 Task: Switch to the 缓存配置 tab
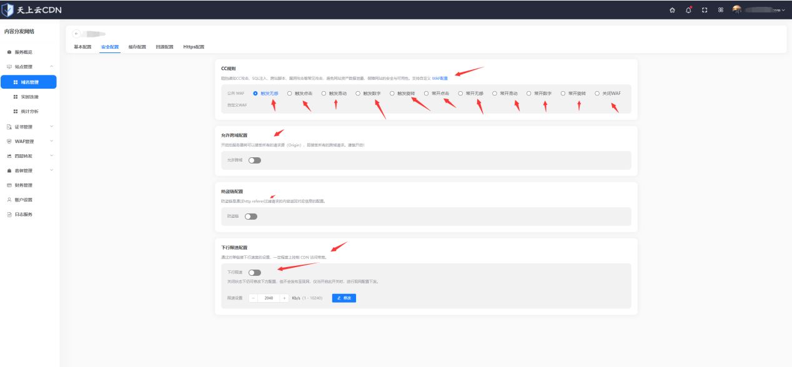[x=137, y=47]
